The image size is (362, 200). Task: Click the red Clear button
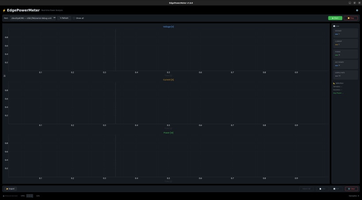[x=351, y=189]
